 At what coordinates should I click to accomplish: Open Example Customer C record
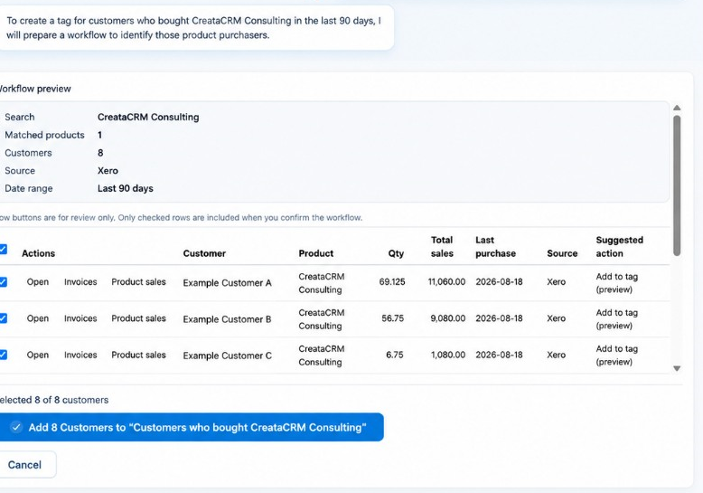tap(38, 355)
